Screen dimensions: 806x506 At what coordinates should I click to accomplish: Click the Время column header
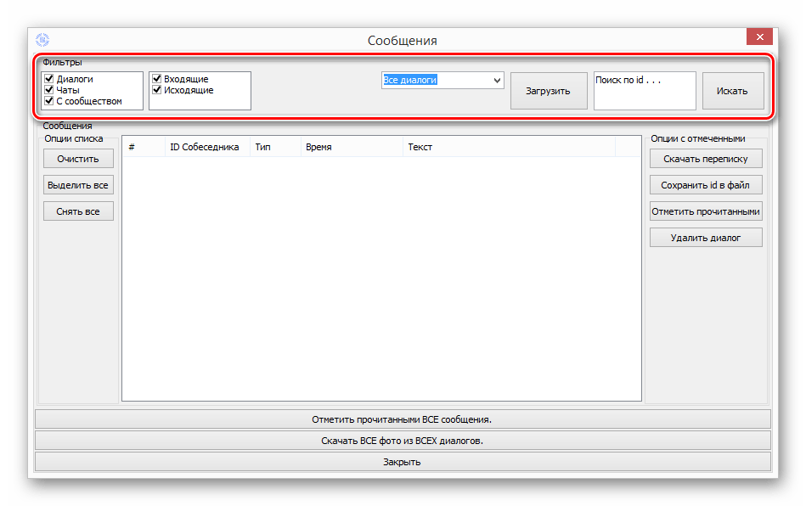pyautogui.click(x=318, y=147)
